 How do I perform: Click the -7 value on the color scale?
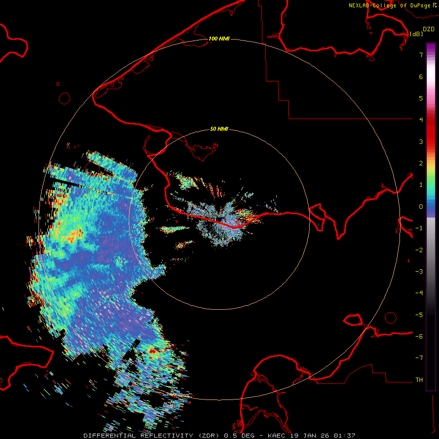419,358
